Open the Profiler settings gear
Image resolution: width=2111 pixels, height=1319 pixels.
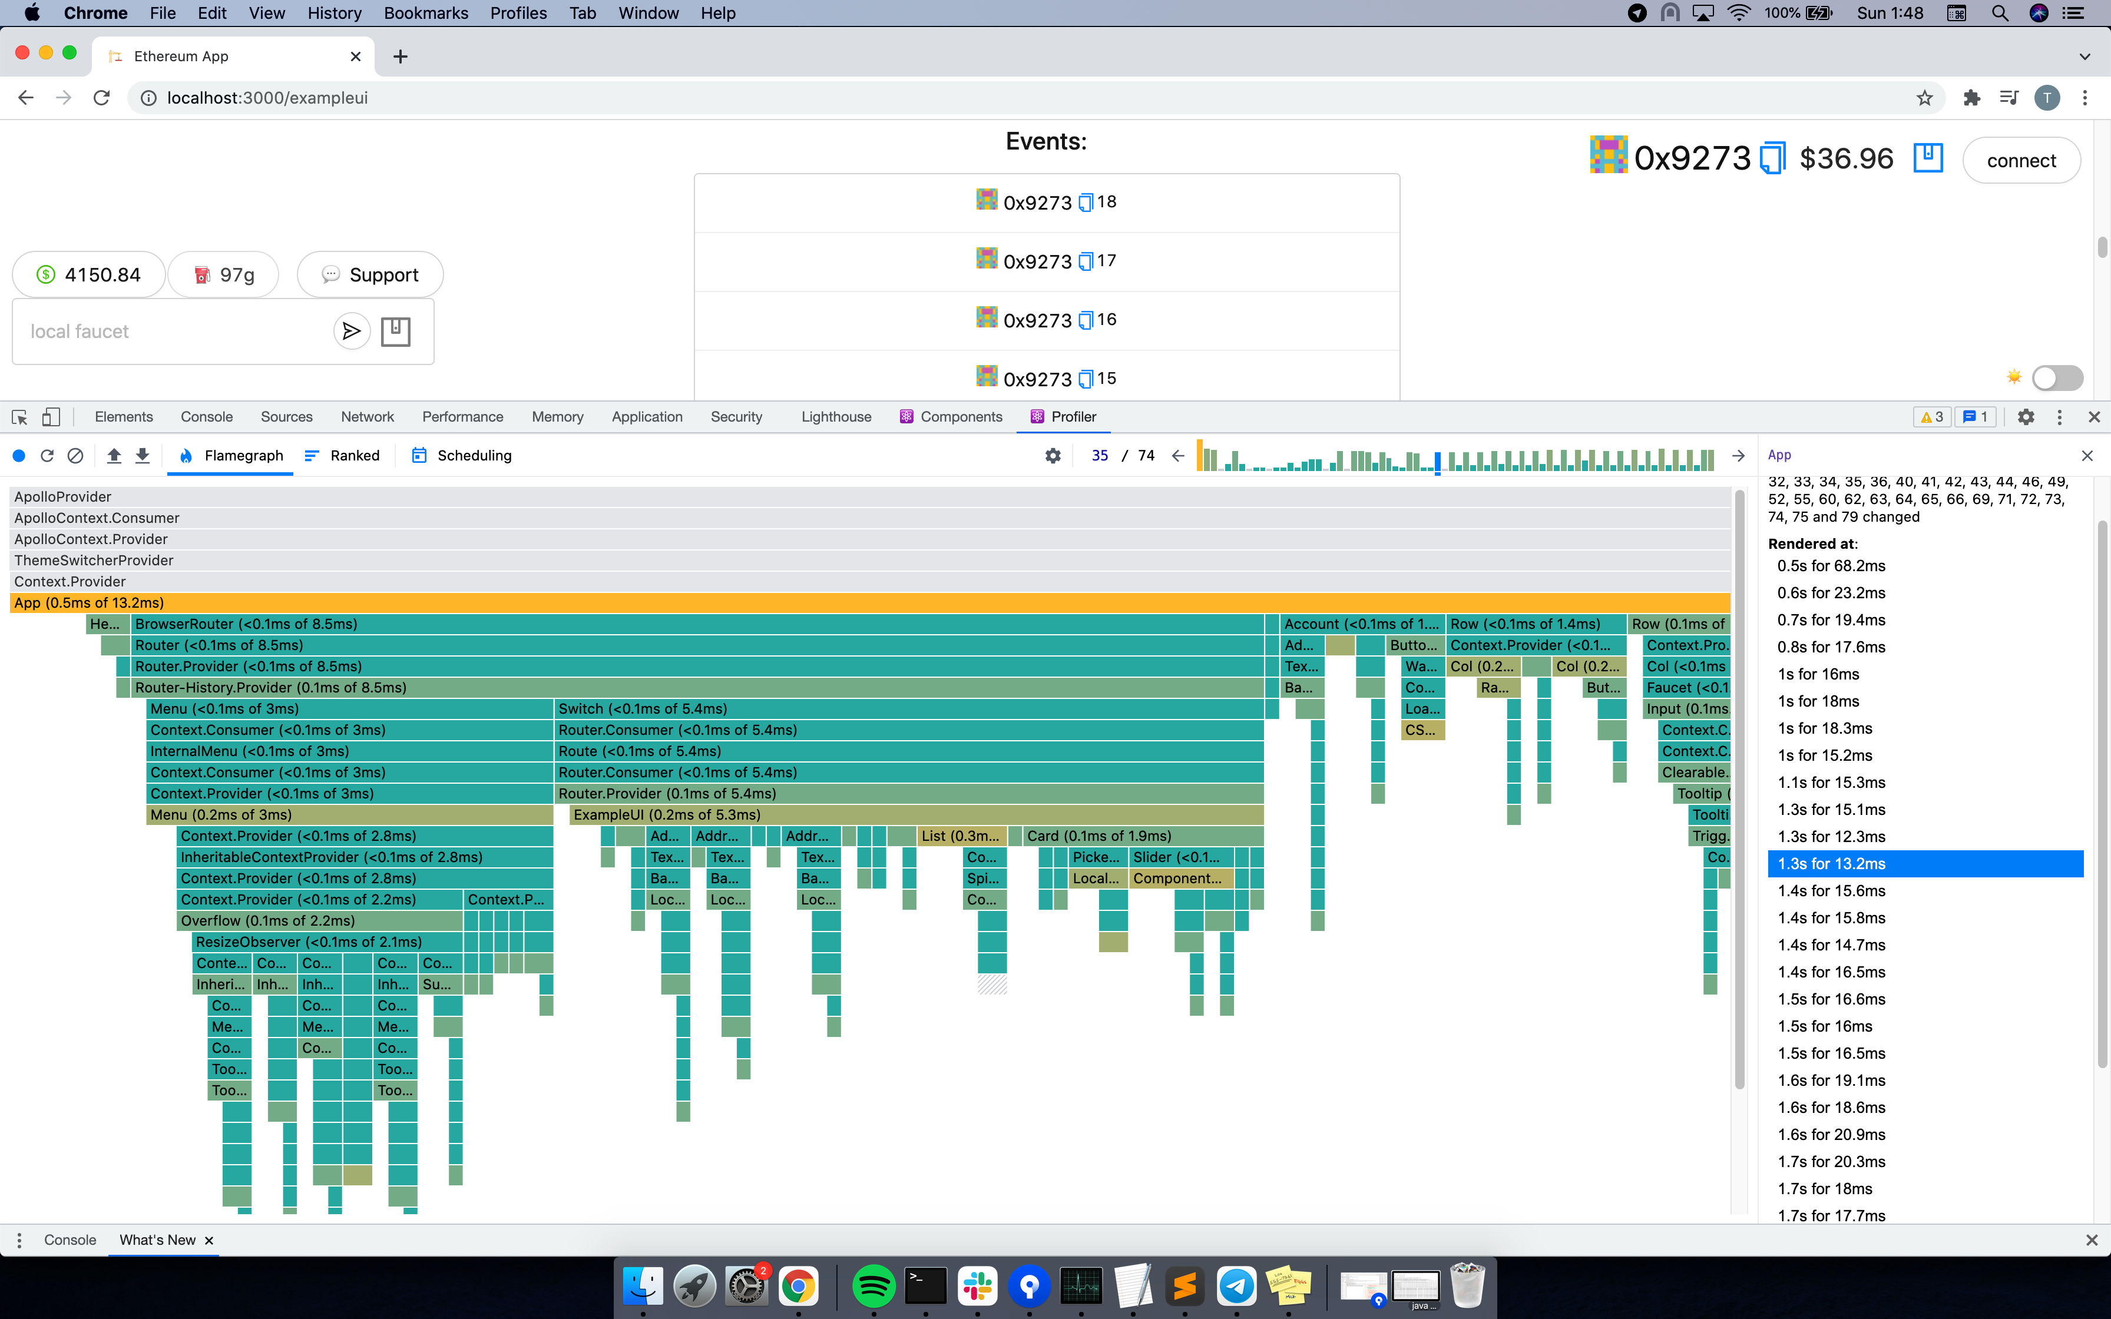click(1053, 455)
